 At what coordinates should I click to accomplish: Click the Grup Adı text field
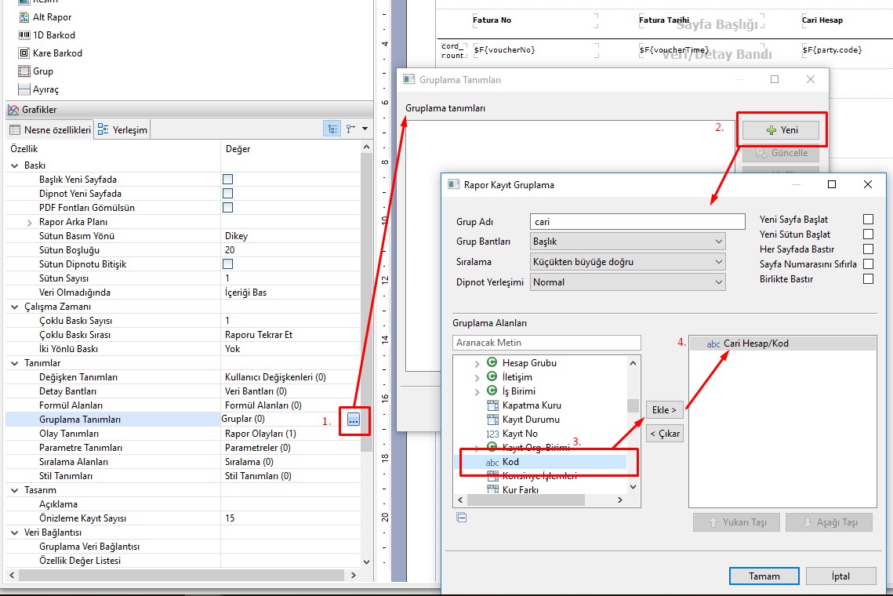637,222
